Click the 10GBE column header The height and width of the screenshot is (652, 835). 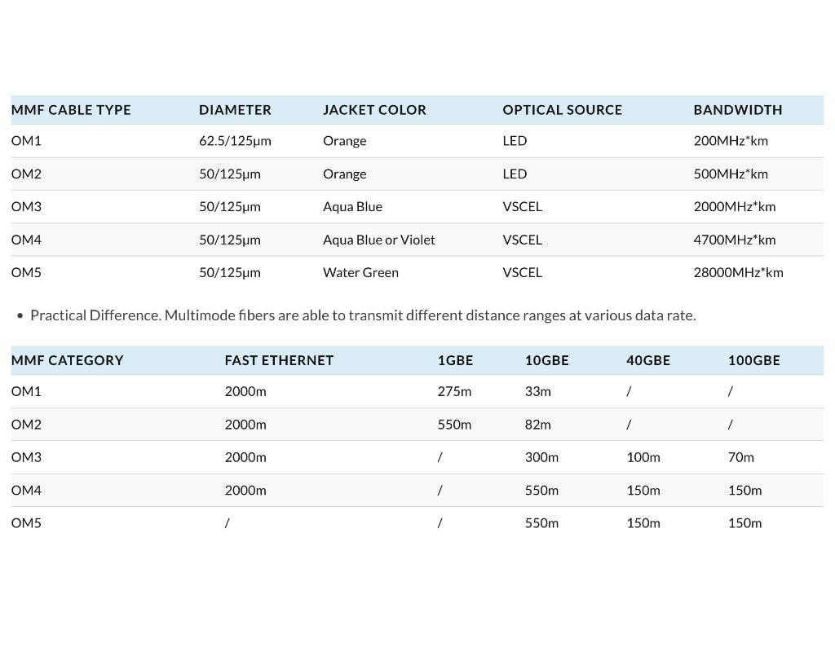(x=547, y=361)
